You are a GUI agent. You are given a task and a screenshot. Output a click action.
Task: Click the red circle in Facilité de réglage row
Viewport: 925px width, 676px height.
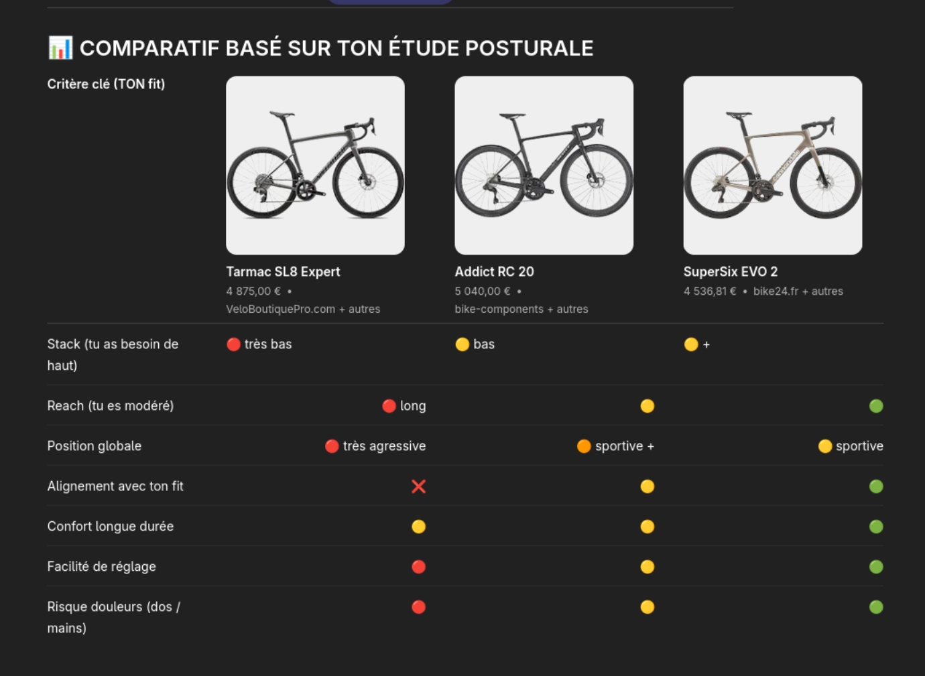[x=418, y=567]
